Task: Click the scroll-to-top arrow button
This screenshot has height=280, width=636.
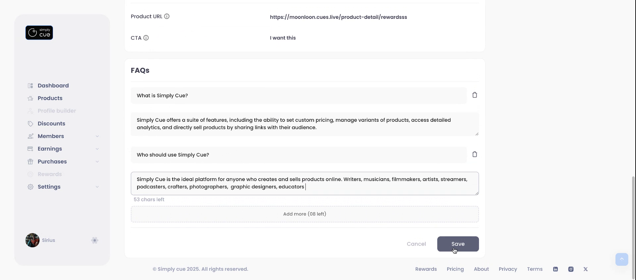Action: tap(622, 259)
